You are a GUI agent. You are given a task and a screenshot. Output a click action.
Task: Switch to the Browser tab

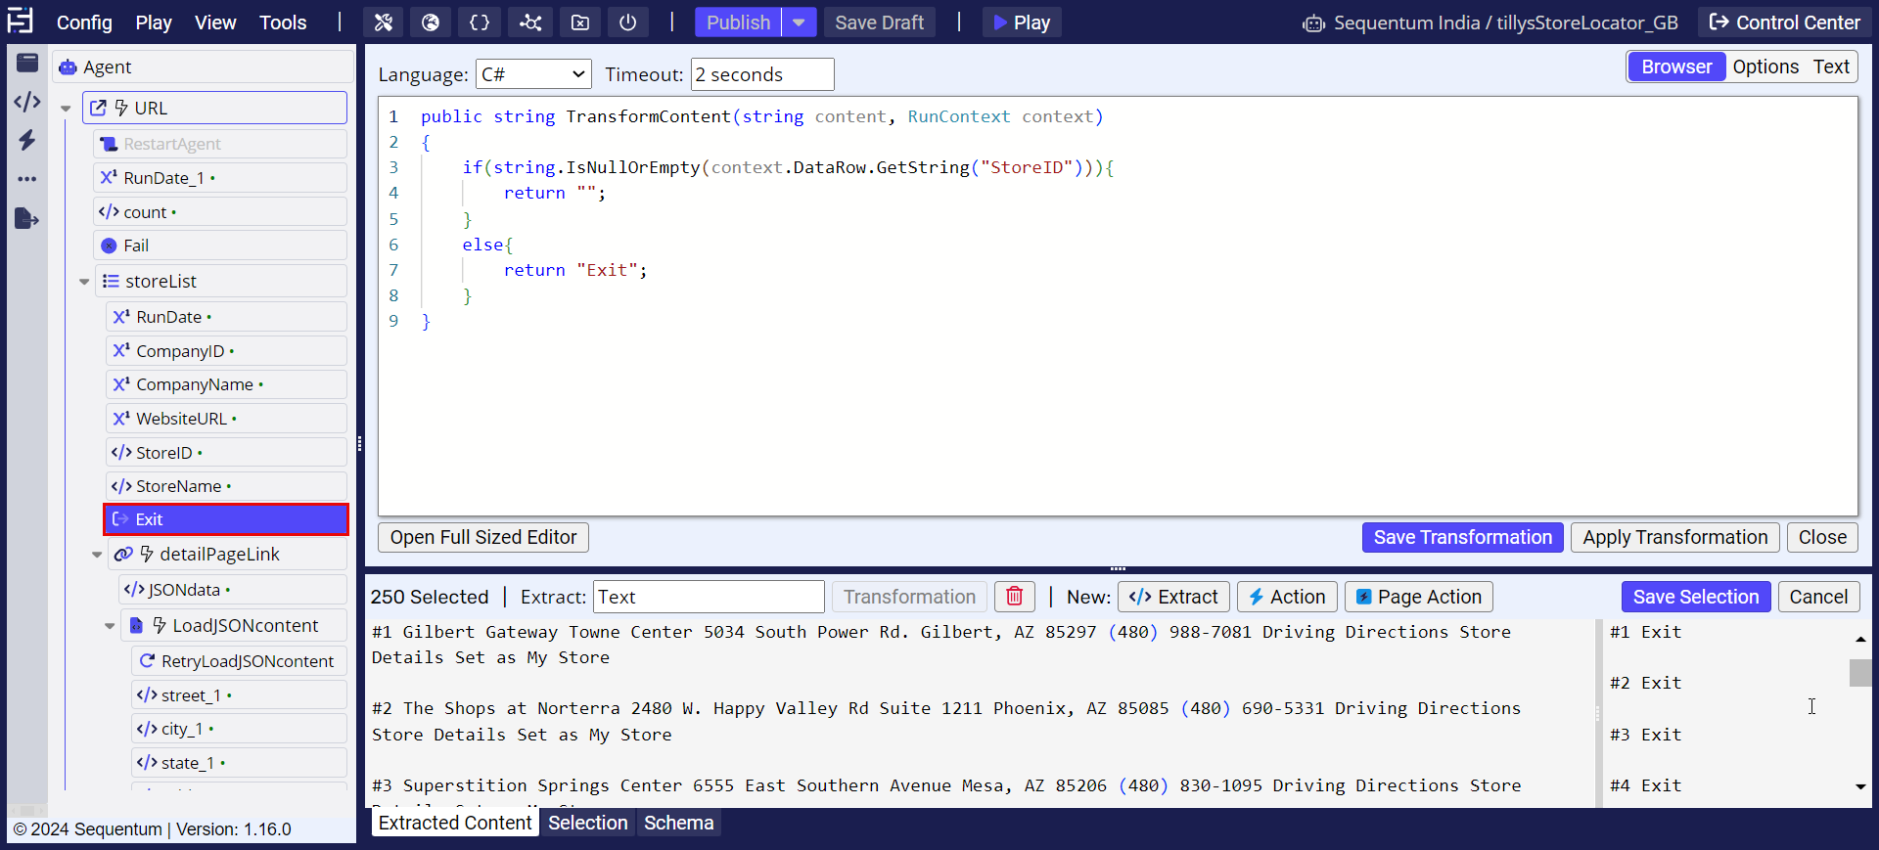[1676, 67]
